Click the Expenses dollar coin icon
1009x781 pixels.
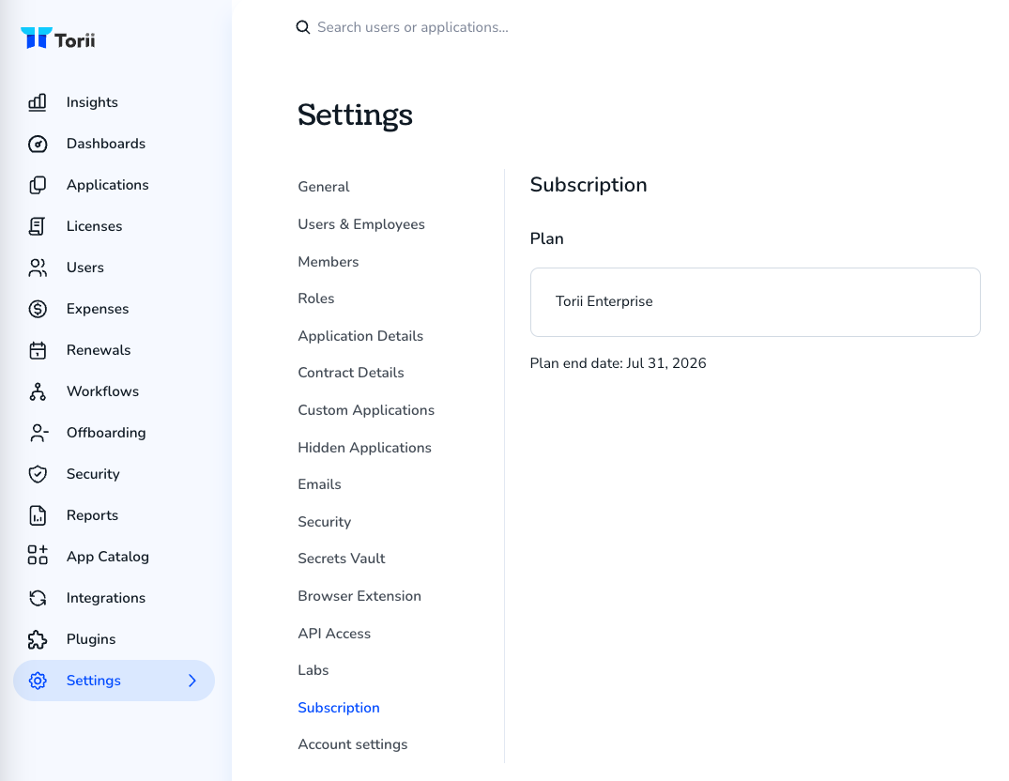[38, 309]
